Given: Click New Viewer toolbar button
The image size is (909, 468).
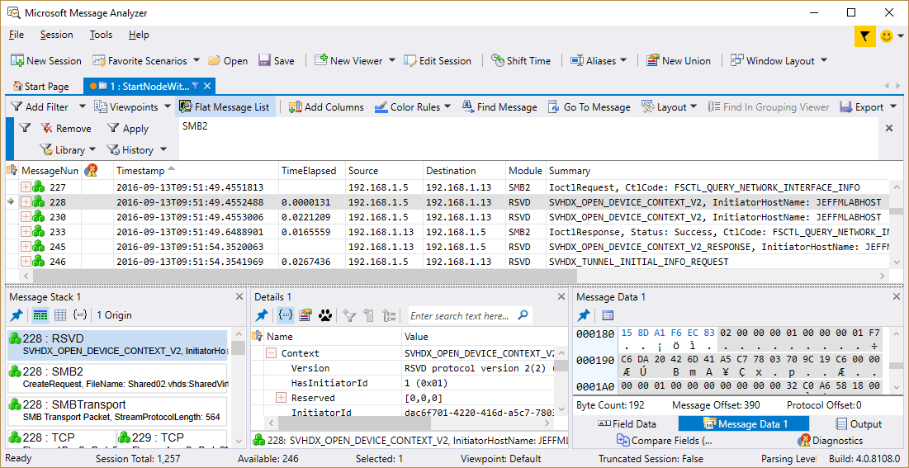Looking at the screenshot, I should click(349, 61).
